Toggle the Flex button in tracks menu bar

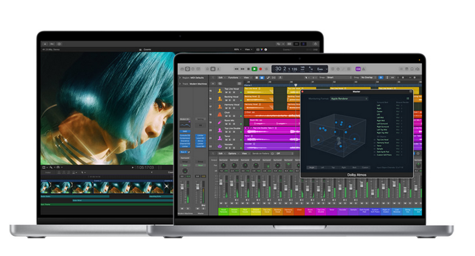click(x=274, y=78)
